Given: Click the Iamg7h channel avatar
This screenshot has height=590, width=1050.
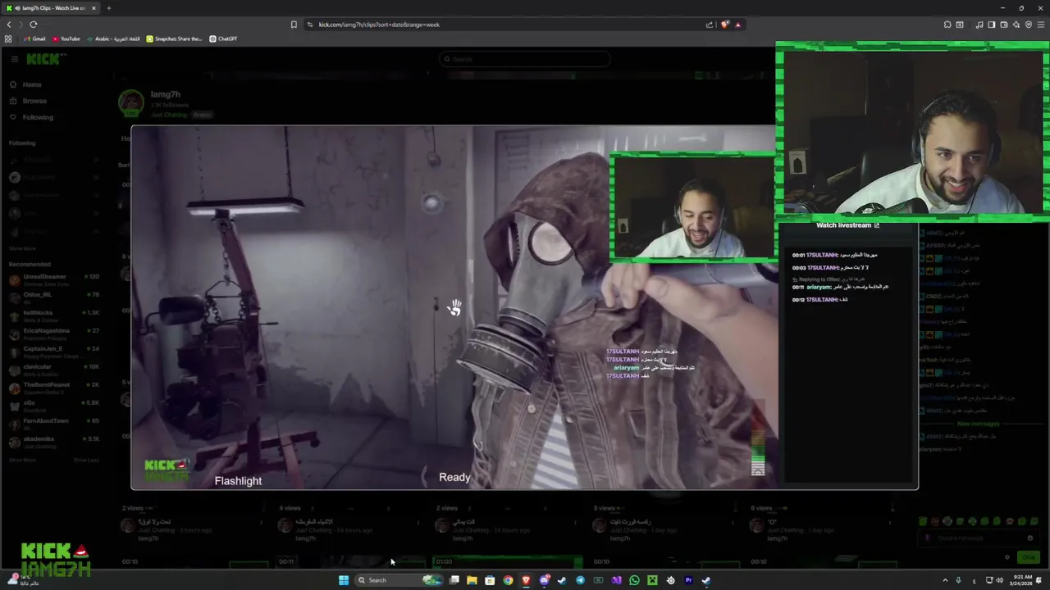Looking at the screenshot, I should pyautogui.click(x=131, y=103).
